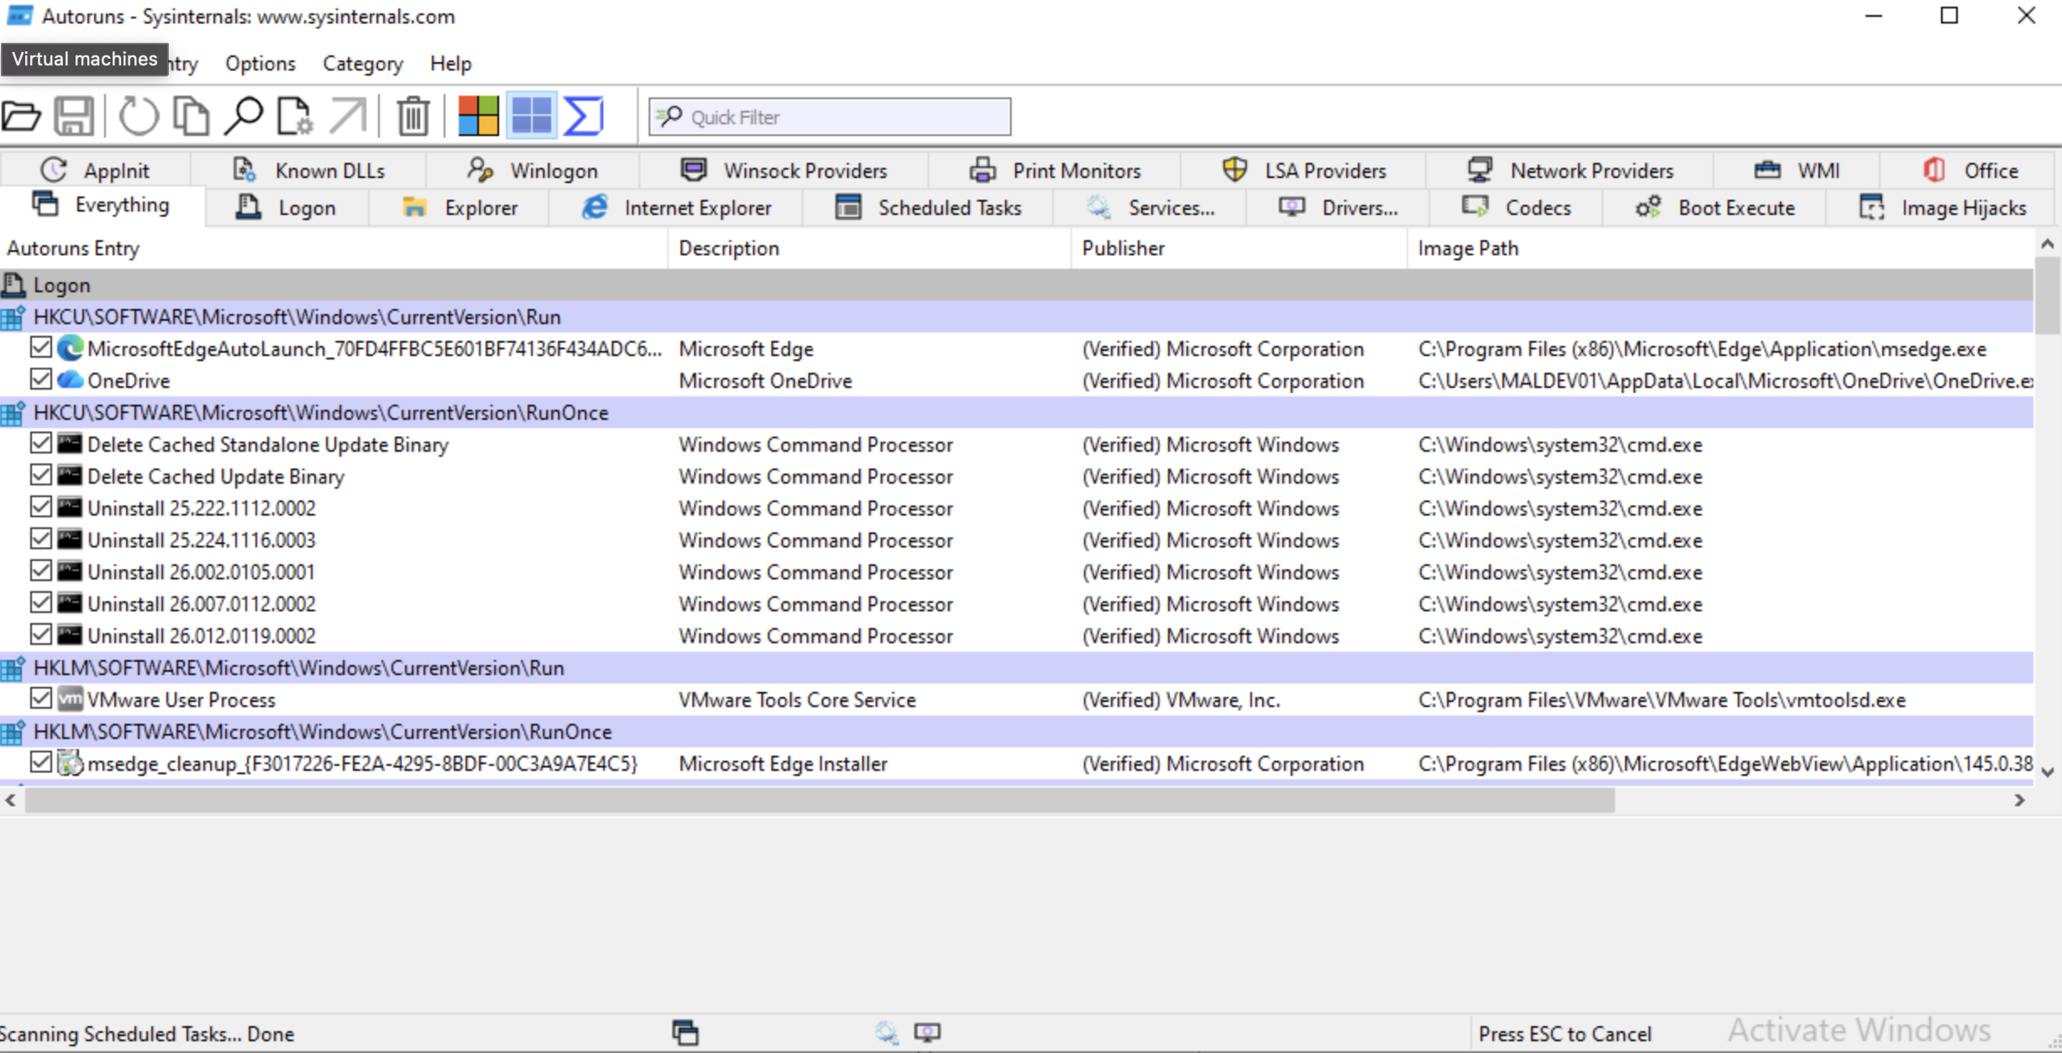Click the Find magnifier toolbar icon
The width and height of the screenshot is (2062, 1053).
point(244,116)
